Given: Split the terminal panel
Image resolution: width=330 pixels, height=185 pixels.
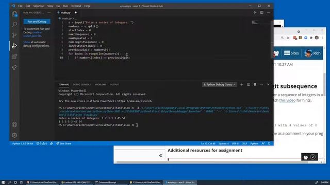Looking at the screenshot, I should (x=249, y=84).
